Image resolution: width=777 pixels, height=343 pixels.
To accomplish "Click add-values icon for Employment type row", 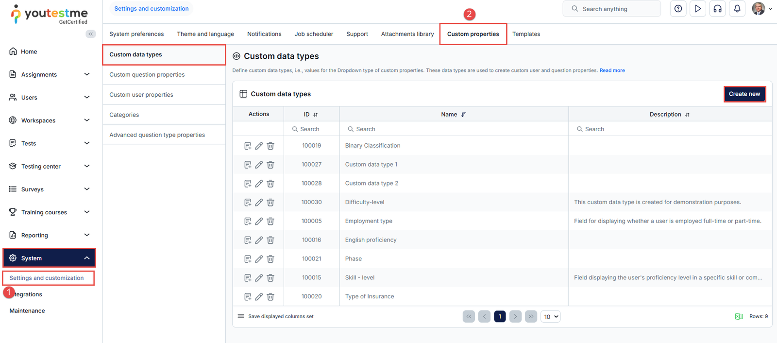I will pyautogui.click(x=248, y=221).
